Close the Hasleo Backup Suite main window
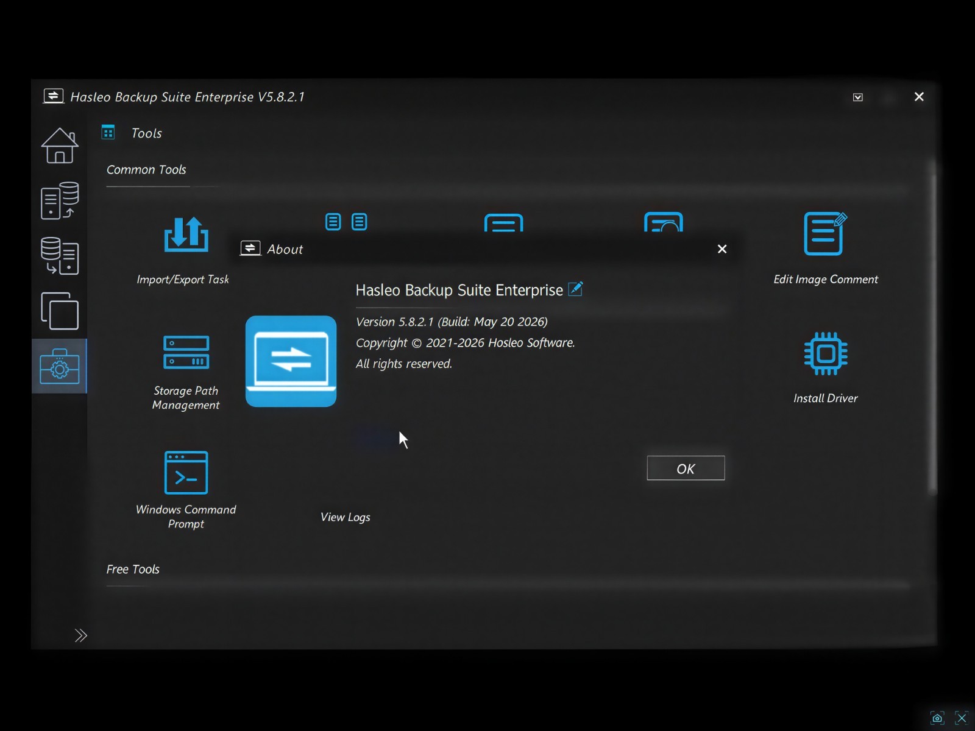 click(919, 97)
